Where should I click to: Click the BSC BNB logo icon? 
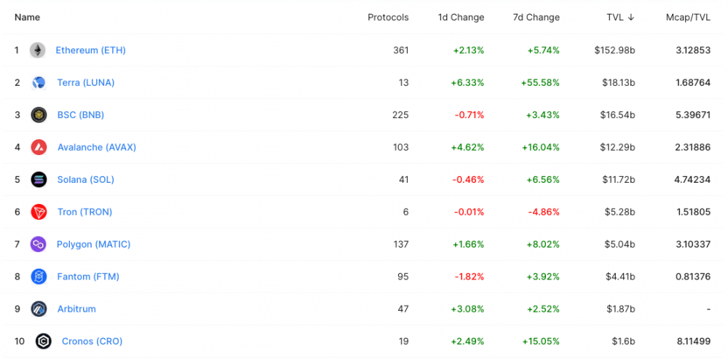[x=39, y=115]
